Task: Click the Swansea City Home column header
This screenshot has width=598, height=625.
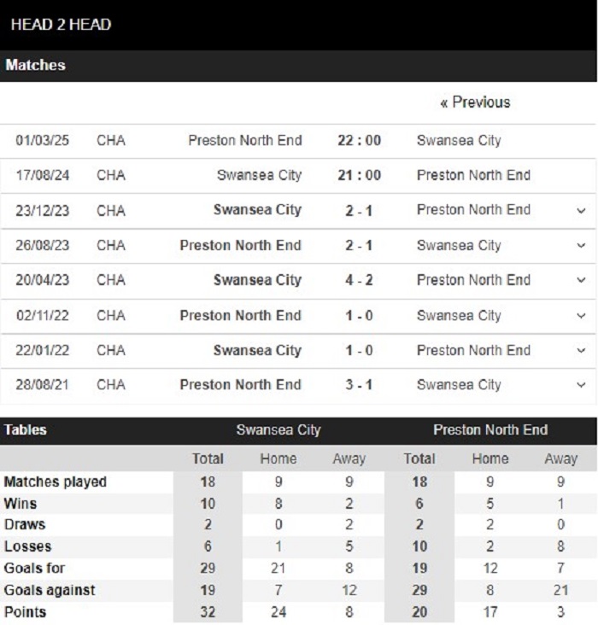Action: pyautogui.click(x=278, y=459)
